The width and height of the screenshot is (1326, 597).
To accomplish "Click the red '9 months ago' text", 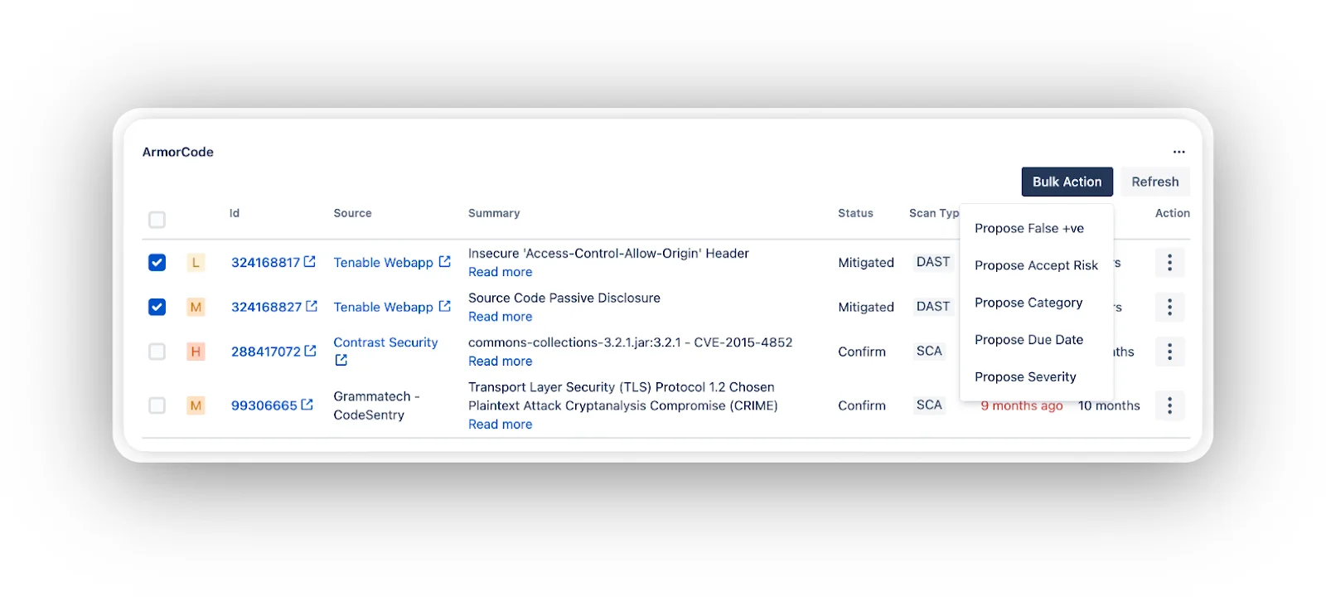I will tap(1021, 405).
